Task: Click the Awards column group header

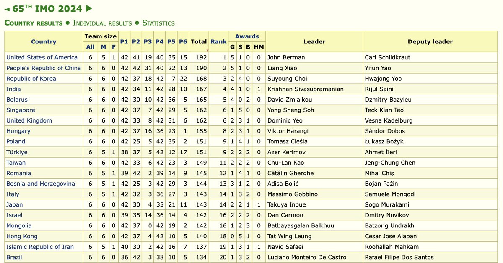Action: click(247, 36)
